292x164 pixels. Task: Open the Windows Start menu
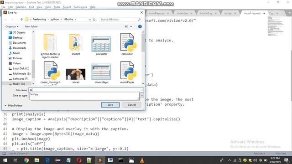[x=5, y=160]
